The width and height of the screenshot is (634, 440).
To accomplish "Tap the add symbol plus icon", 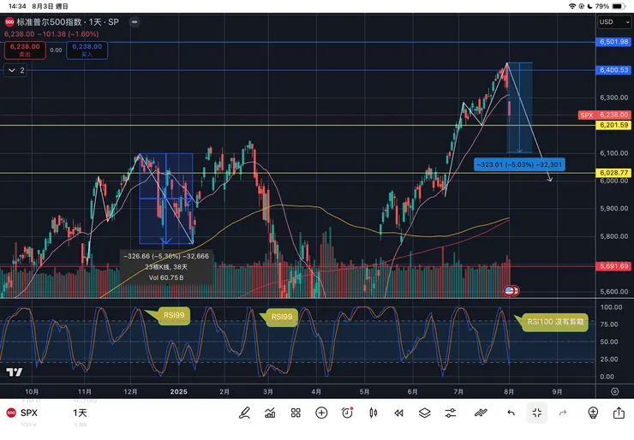I will point(321,413).
